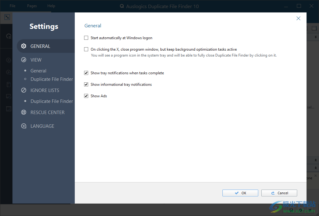Uncheck Show informational tray notifications

(x=86, y=85)
